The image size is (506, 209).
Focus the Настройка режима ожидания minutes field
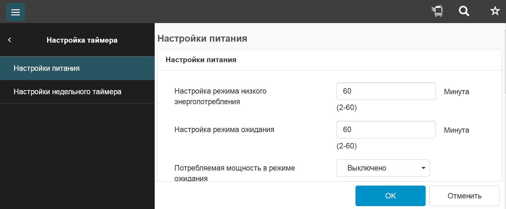pos(386,130)
